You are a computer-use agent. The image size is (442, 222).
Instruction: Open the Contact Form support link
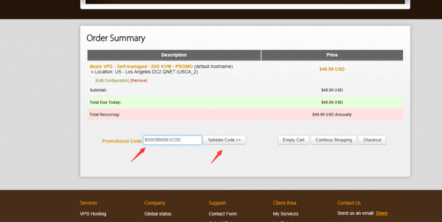pos(223,214)
